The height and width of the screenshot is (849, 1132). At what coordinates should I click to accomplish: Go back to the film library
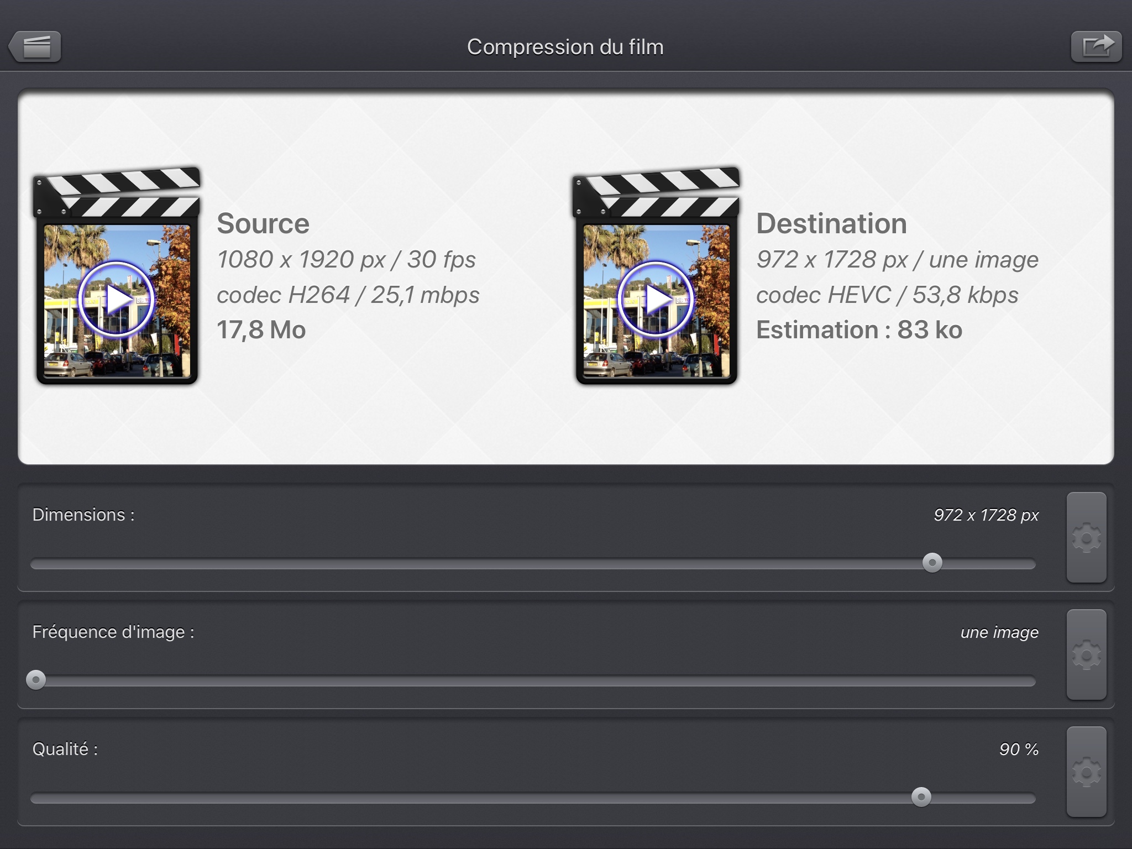click(x=35, y=46)
